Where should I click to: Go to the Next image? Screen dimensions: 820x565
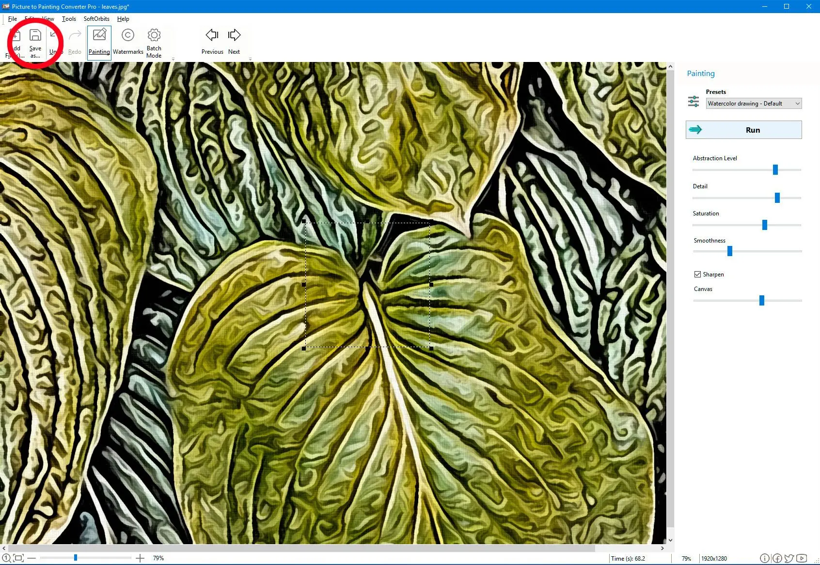pos(234,42)
